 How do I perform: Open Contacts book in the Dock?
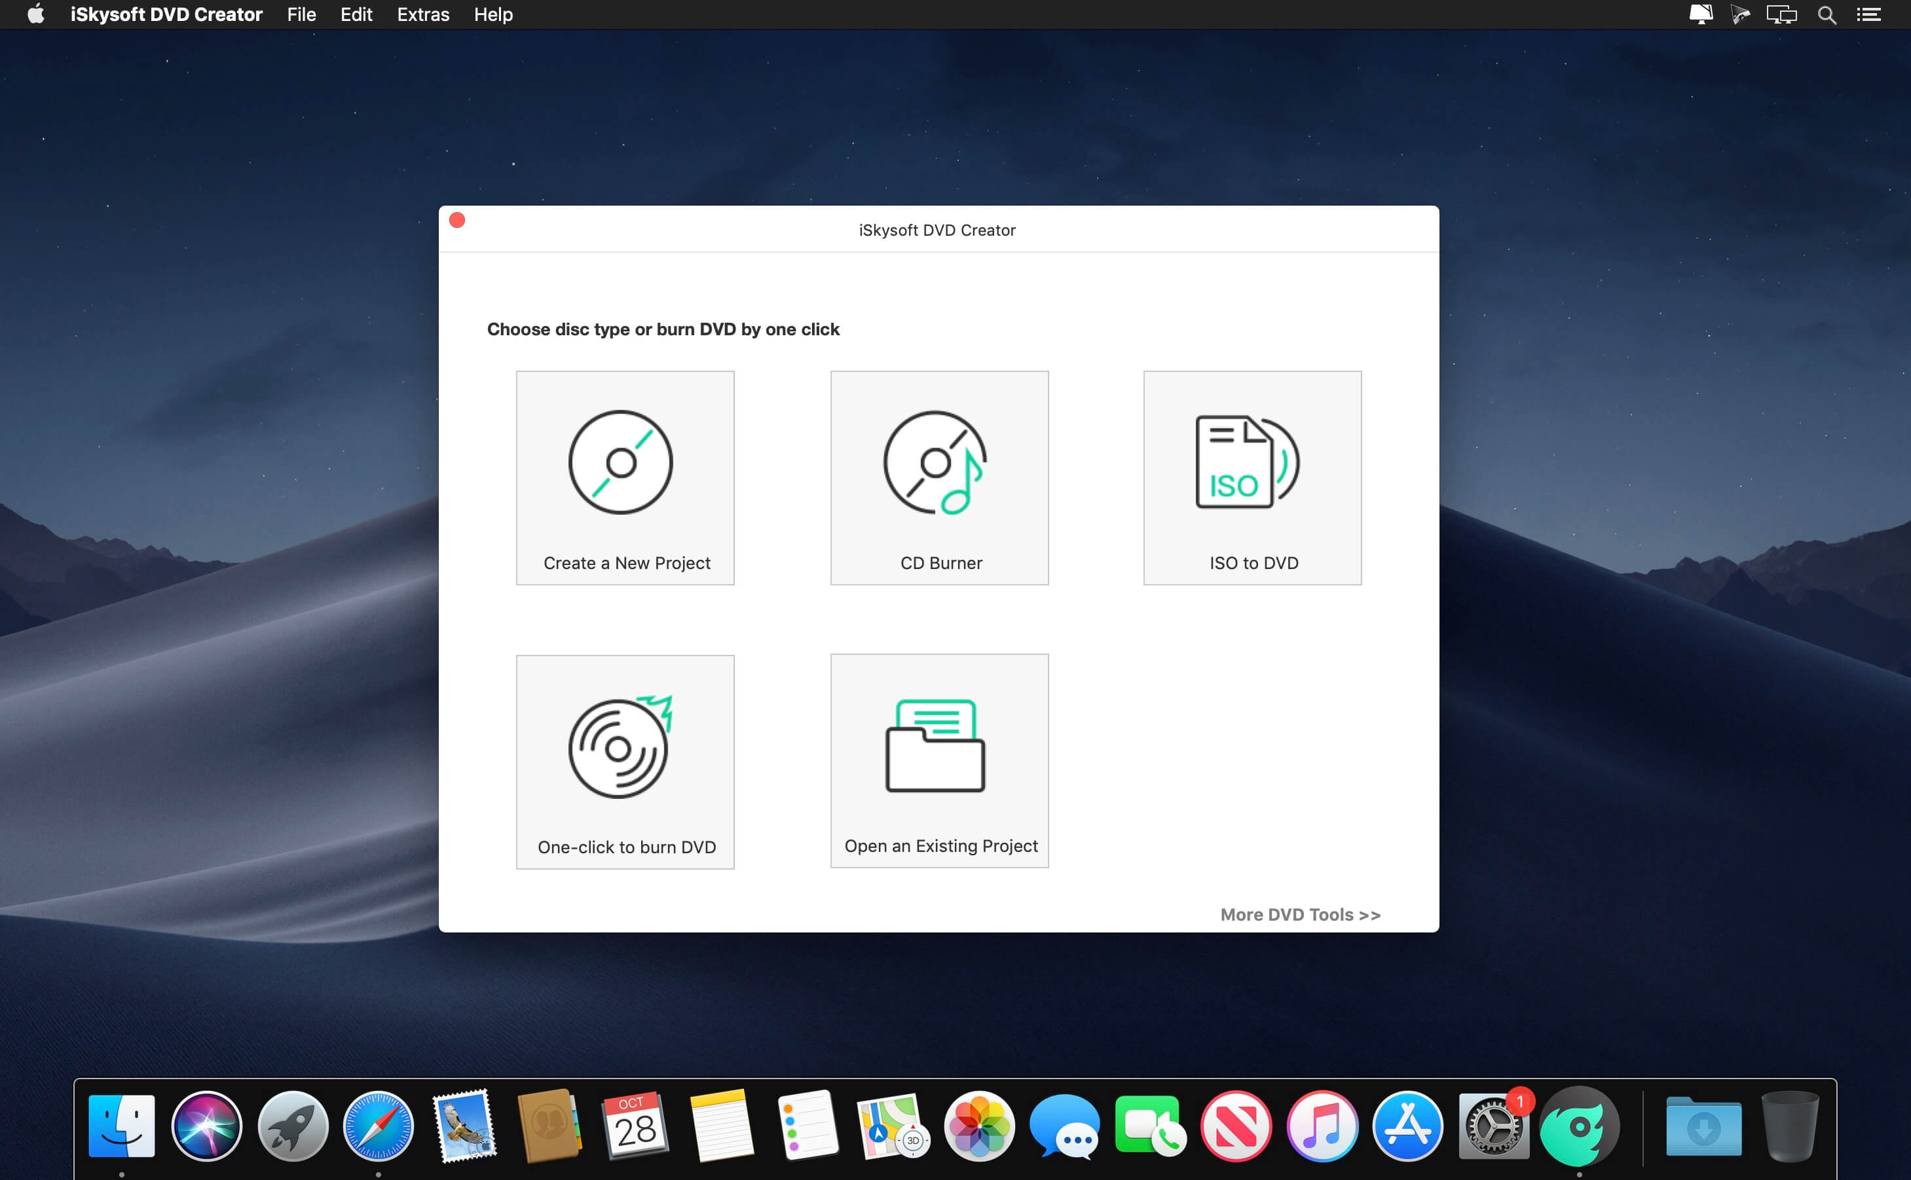pos(550,1126)
